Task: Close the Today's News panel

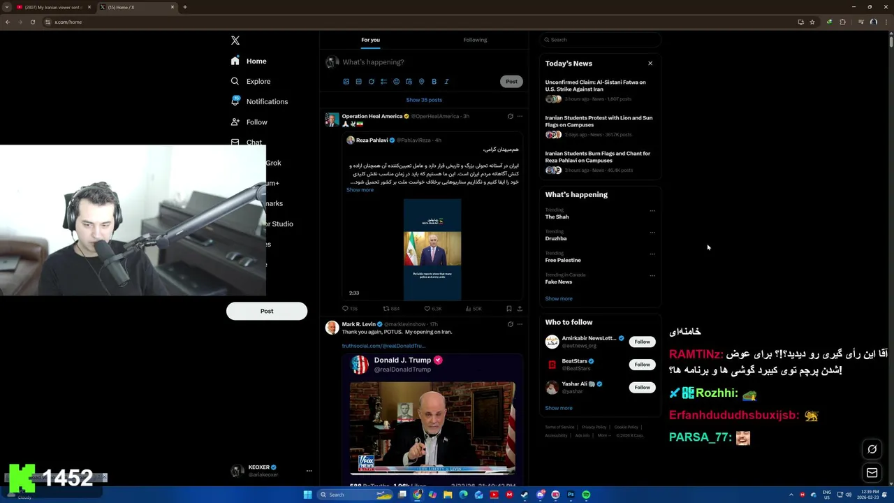Action: [650, 64]
